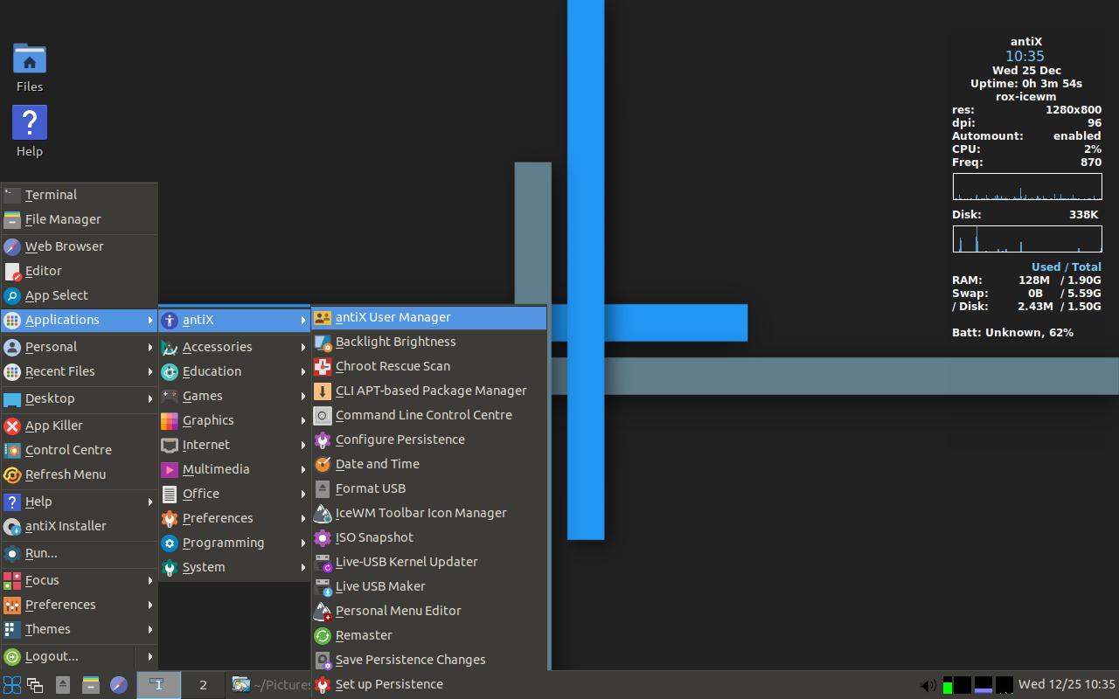Click the taskbar start menu icon

[x=11, y=685]
